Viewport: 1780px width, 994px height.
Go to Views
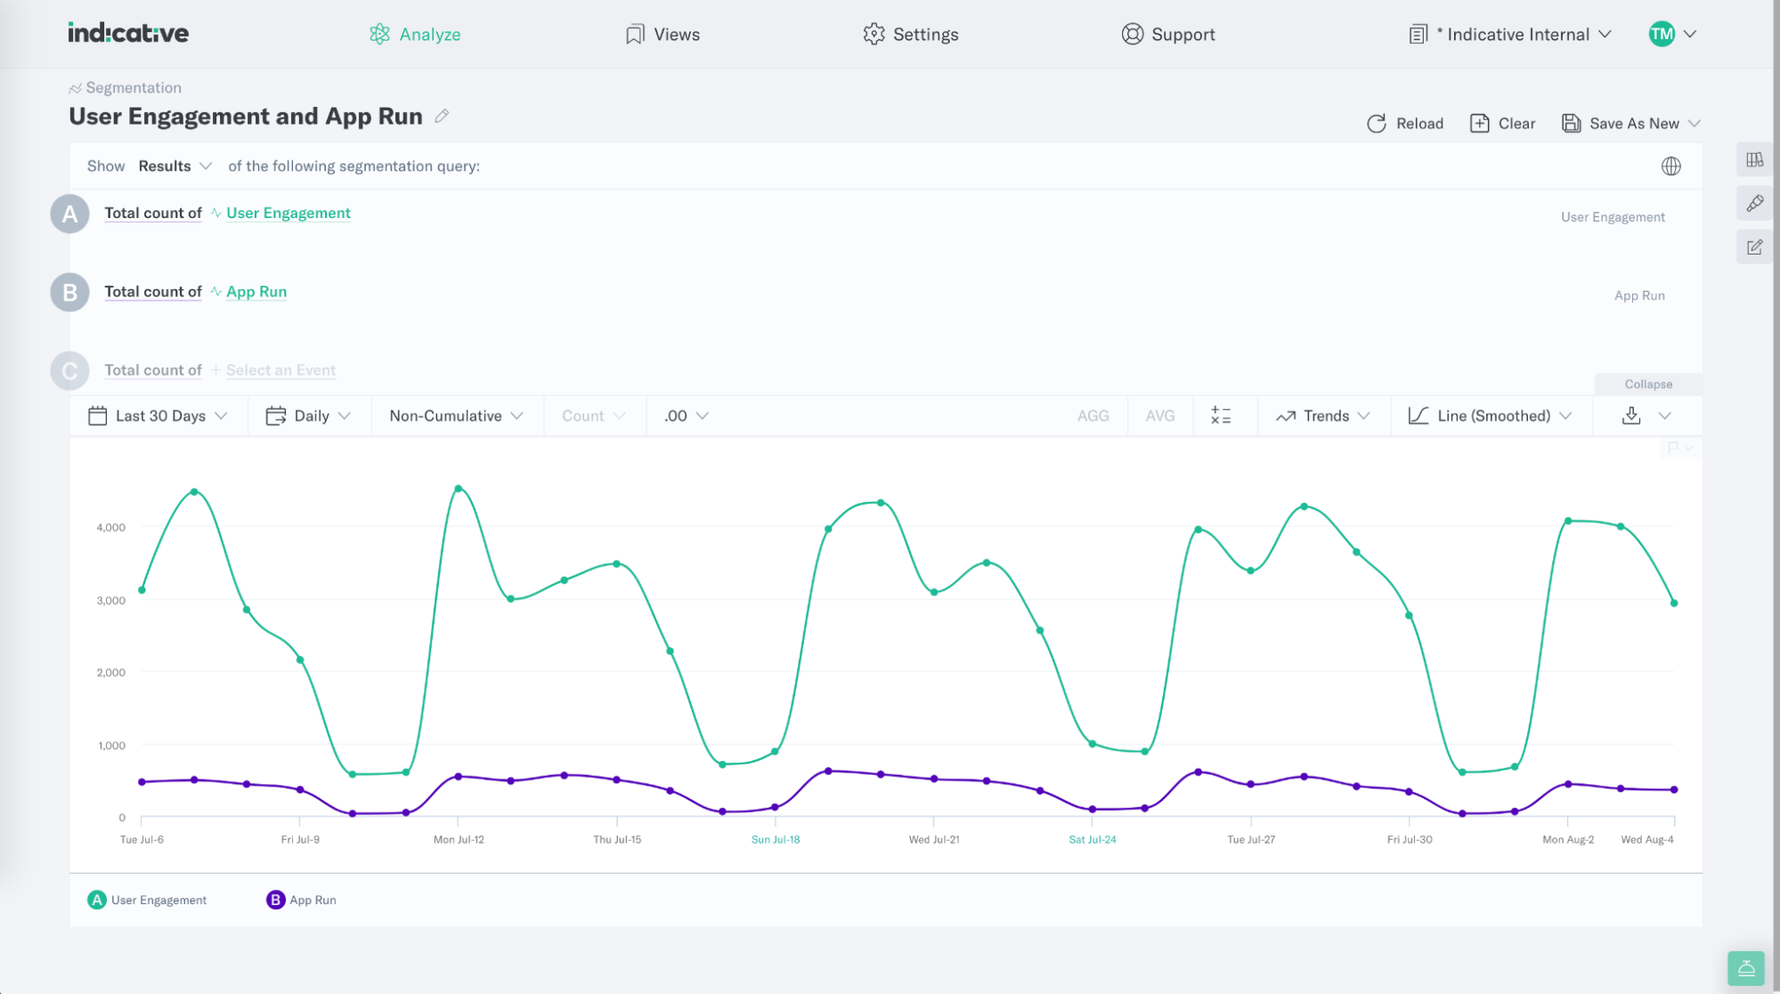click(662, 34)
